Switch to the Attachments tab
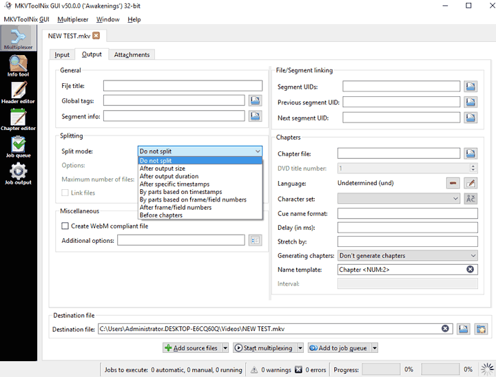Image resolution: width=496 pixels, height=377 pixels. coord(131,54)
